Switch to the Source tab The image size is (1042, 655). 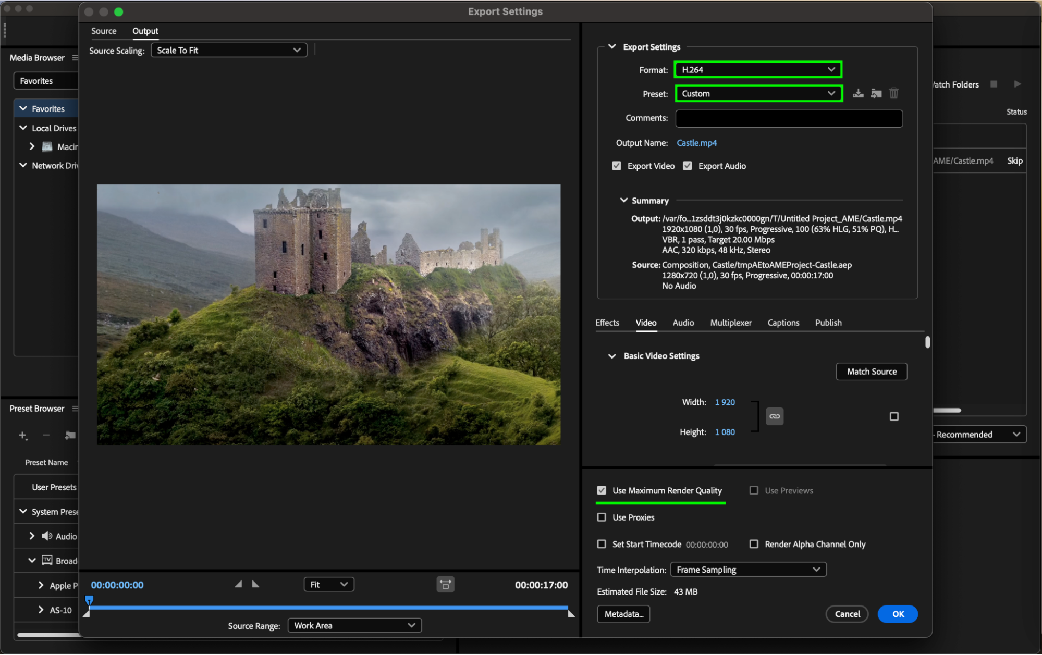click(104, 31)
